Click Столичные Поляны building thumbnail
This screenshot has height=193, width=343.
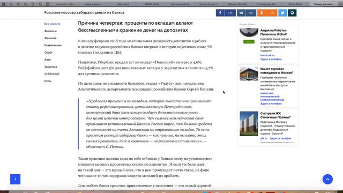click(x=249, y=124)
